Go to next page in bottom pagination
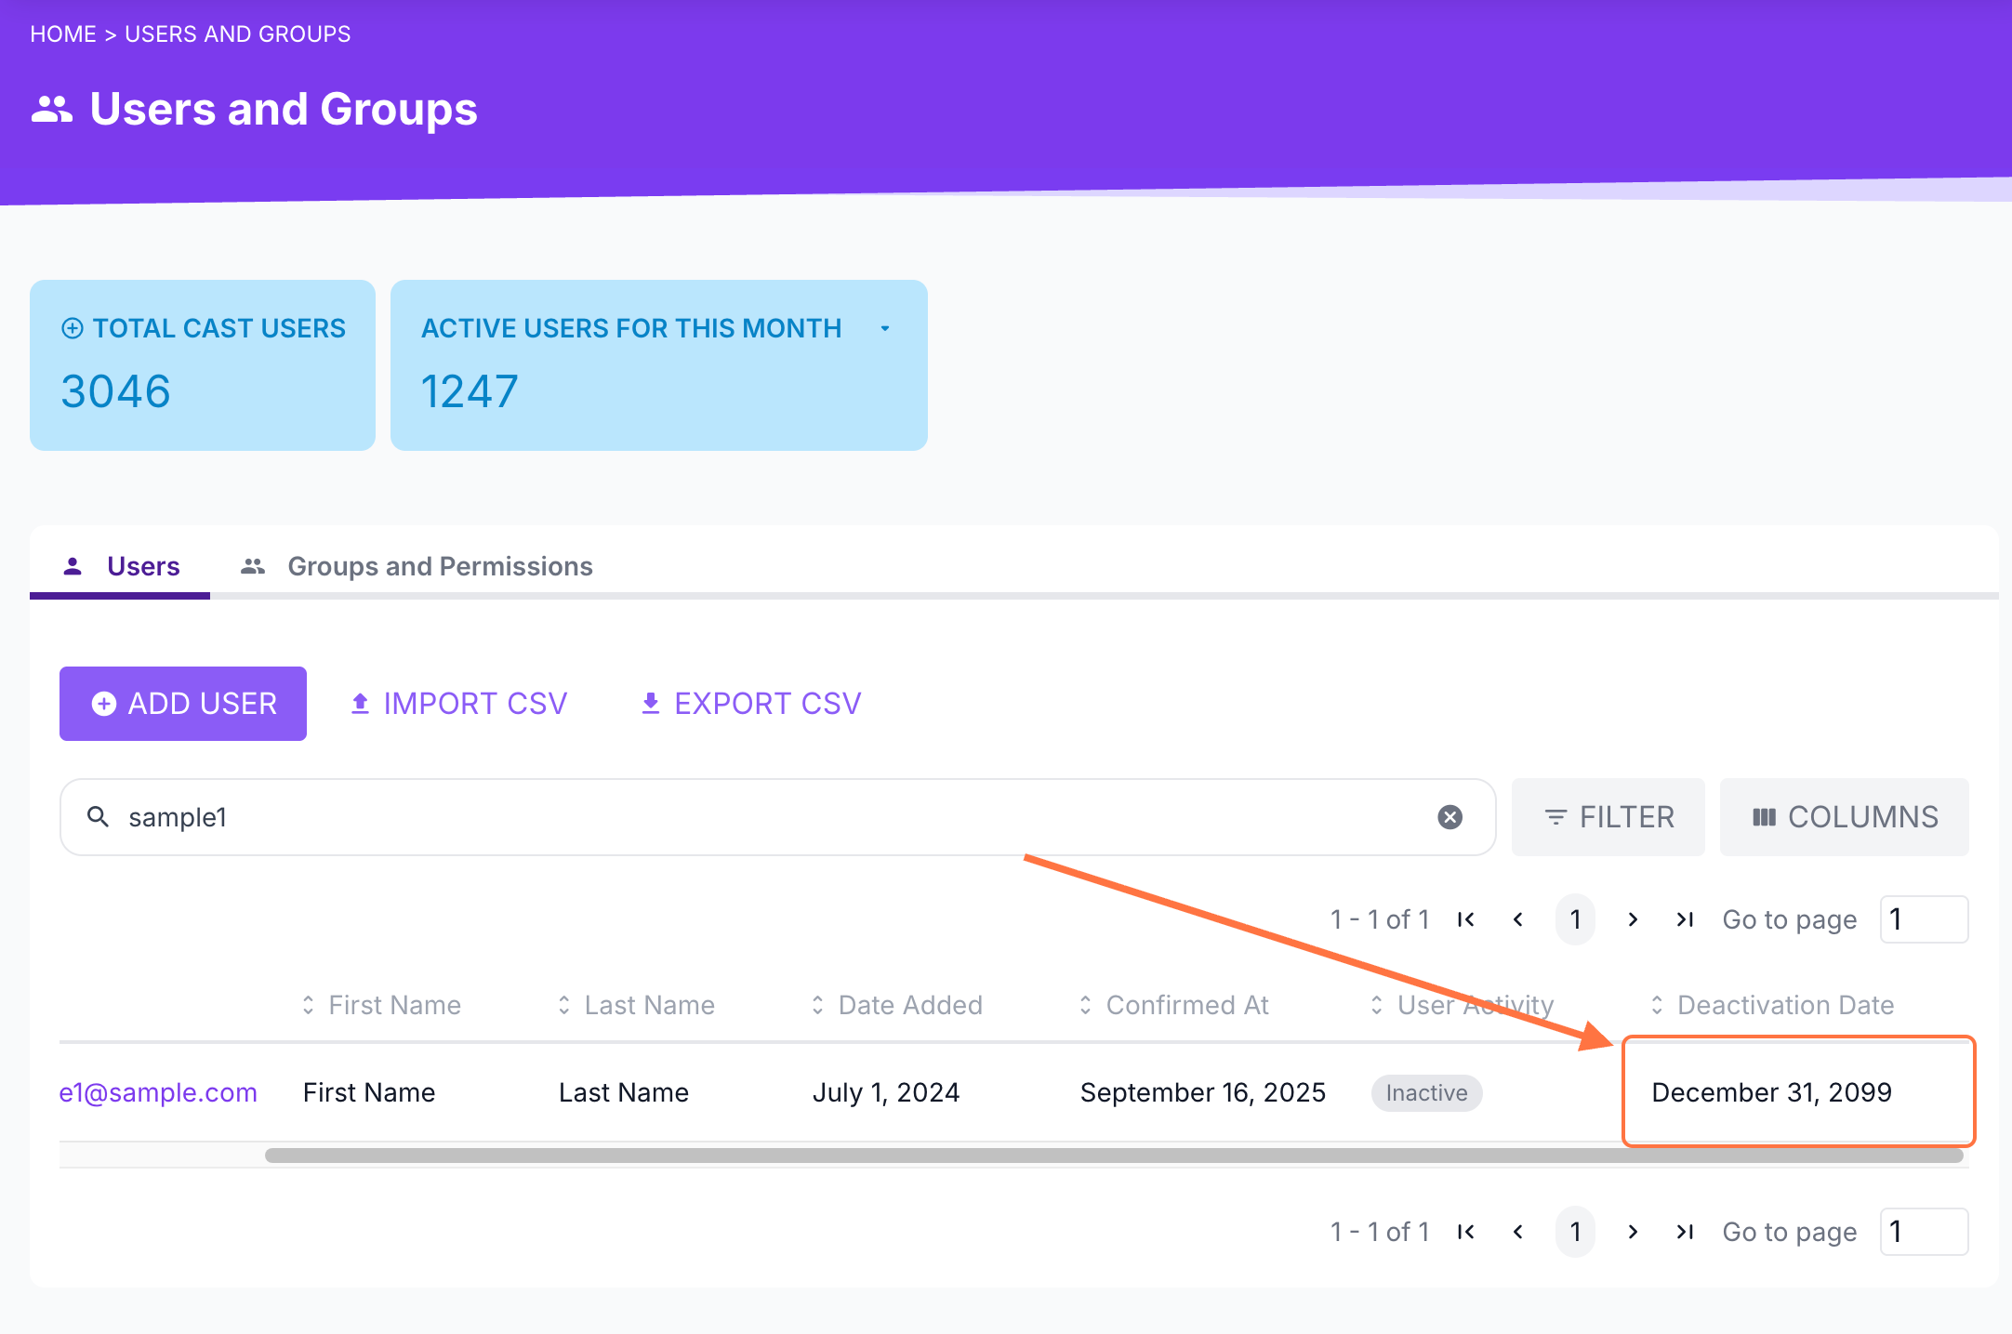Screen dimensions: 2012x1334 (1633, 1232)
